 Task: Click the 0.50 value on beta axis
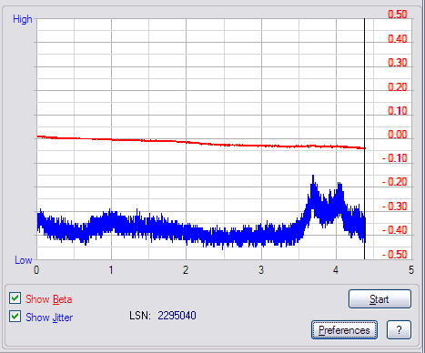pyautogui.click(x=398, y=15)
